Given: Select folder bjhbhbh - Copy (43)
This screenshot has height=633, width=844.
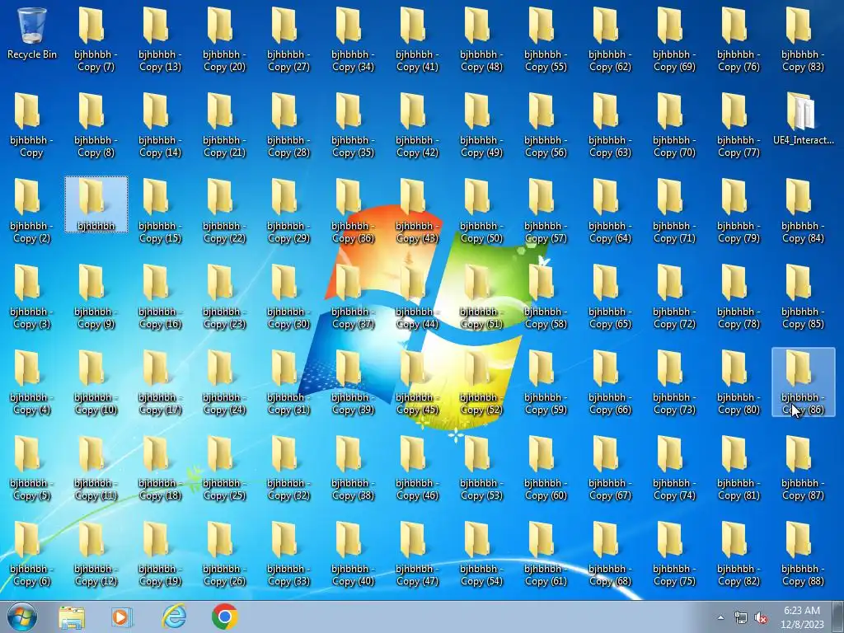Looking at the screenshot, I should point(417,211).
